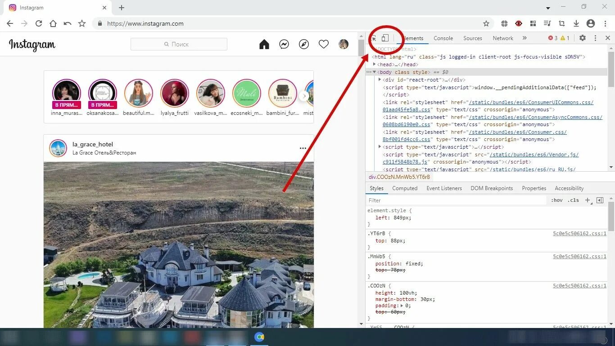Open 5c0e5c506162.css:1 source for .YT6rB
615x346 pixels.
(579, 234)
